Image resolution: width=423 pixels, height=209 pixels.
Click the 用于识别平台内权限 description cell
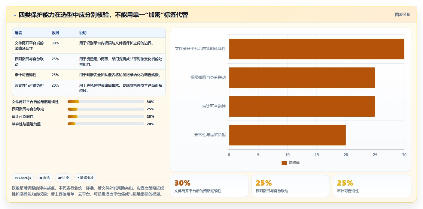pyautogui.click(x=117, y=43)
